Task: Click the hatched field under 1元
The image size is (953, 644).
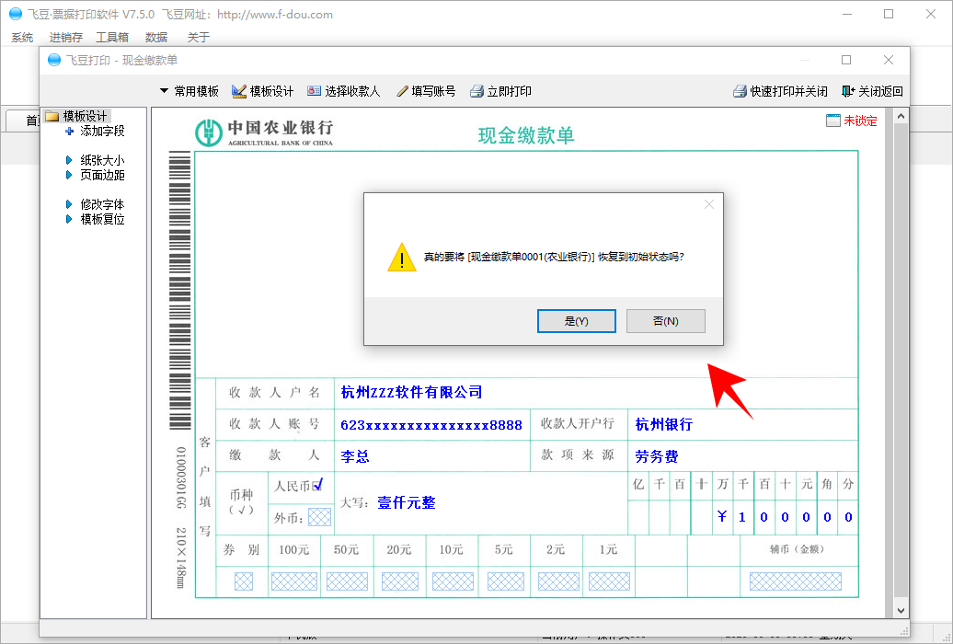Action: click(x=609, y=581)
